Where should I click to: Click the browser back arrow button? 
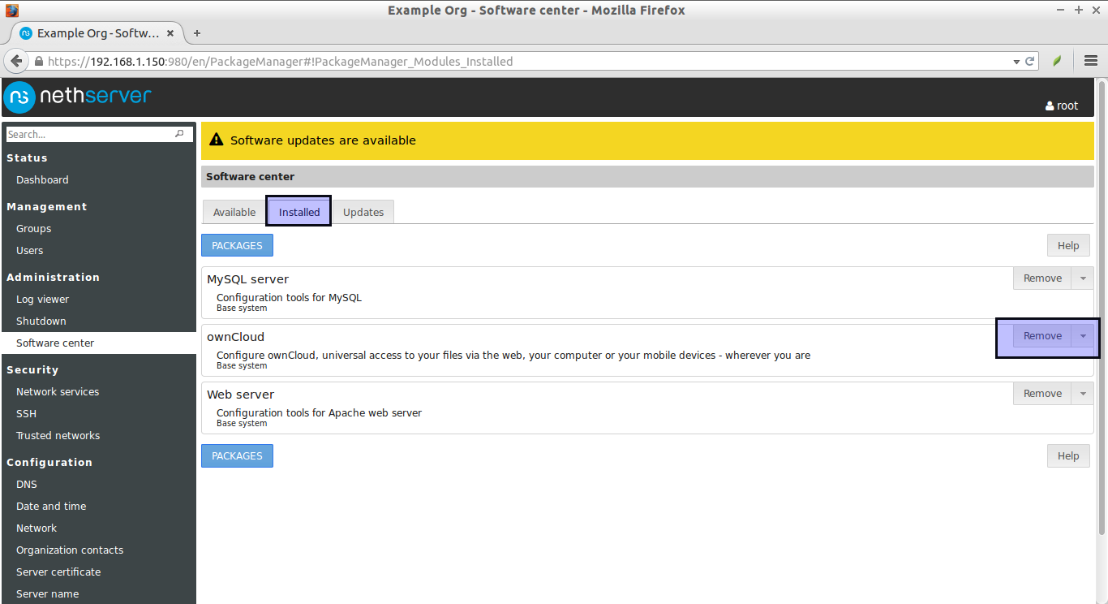(x=15, y=61)
